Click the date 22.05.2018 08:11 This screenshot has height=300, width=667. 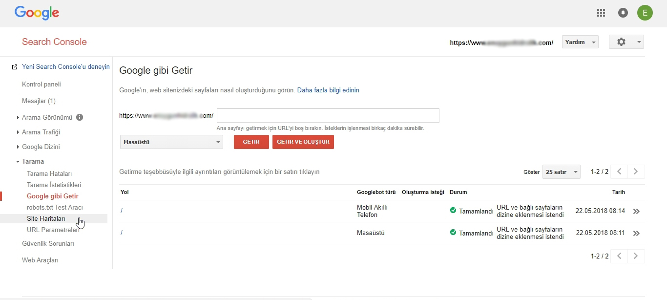tap(600, 233)
